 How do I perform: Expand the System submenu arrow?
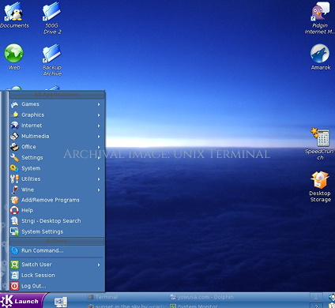click(x=99, y=168)
